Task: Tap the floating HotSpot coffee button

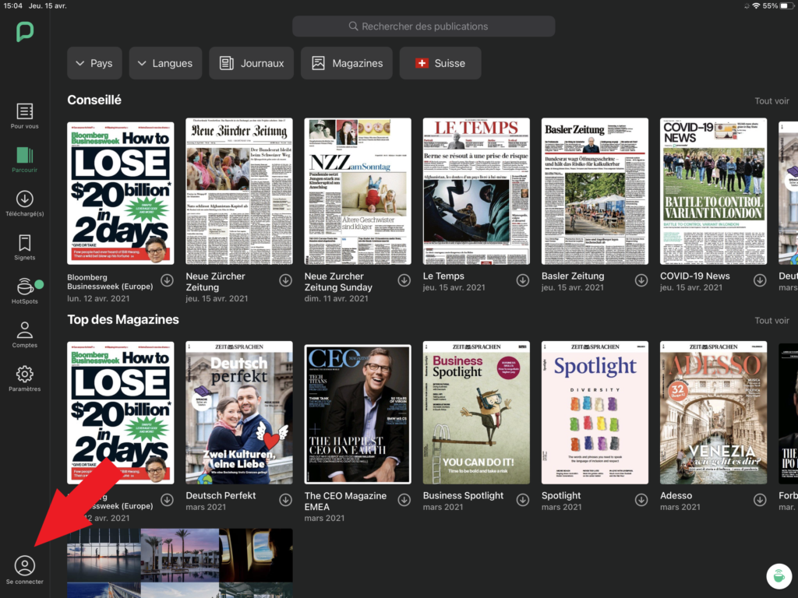Action: 779,576
